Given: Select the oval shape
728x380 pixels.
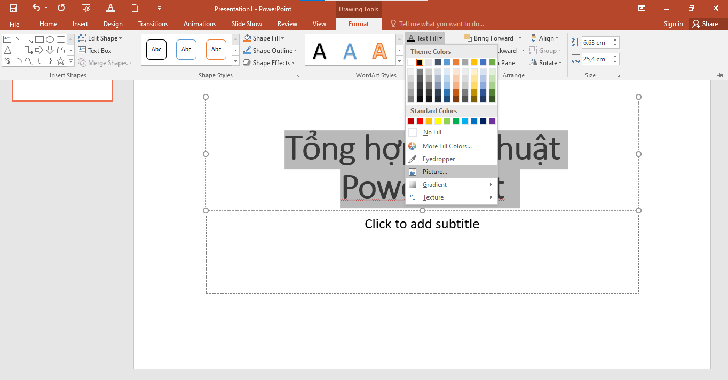Looking at the screenshot, I should coord(50,39).
